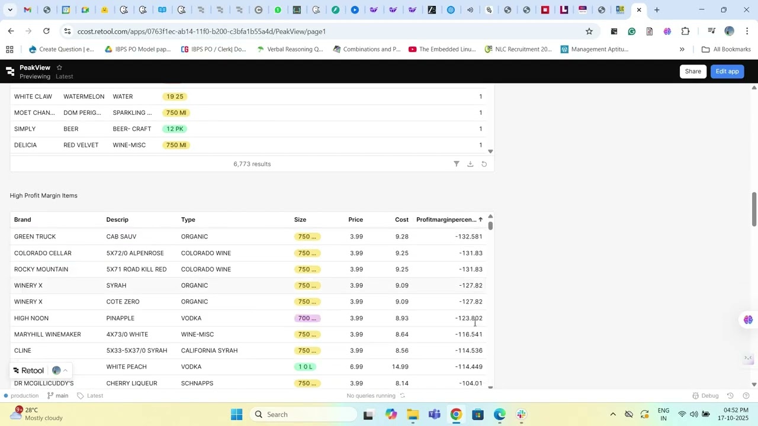This screenshot has width=758, height=426.
Task: Open the history icon in the status bar
Action: pos(730,396)
